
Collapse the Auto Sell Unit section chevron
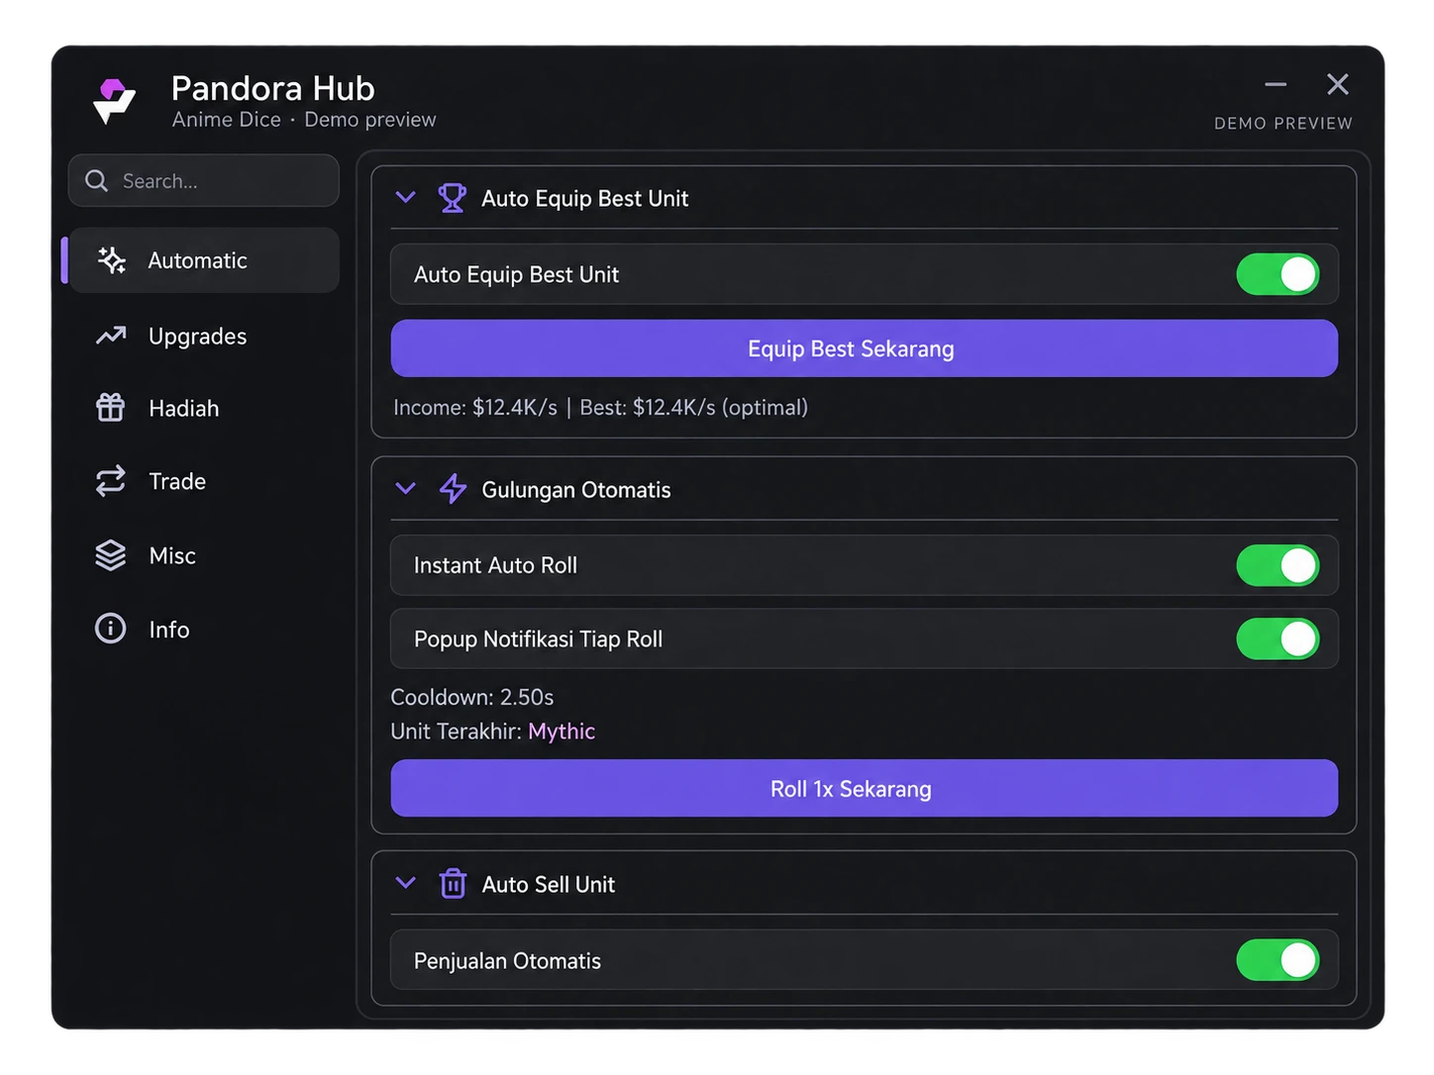click(x=405, y=882)
